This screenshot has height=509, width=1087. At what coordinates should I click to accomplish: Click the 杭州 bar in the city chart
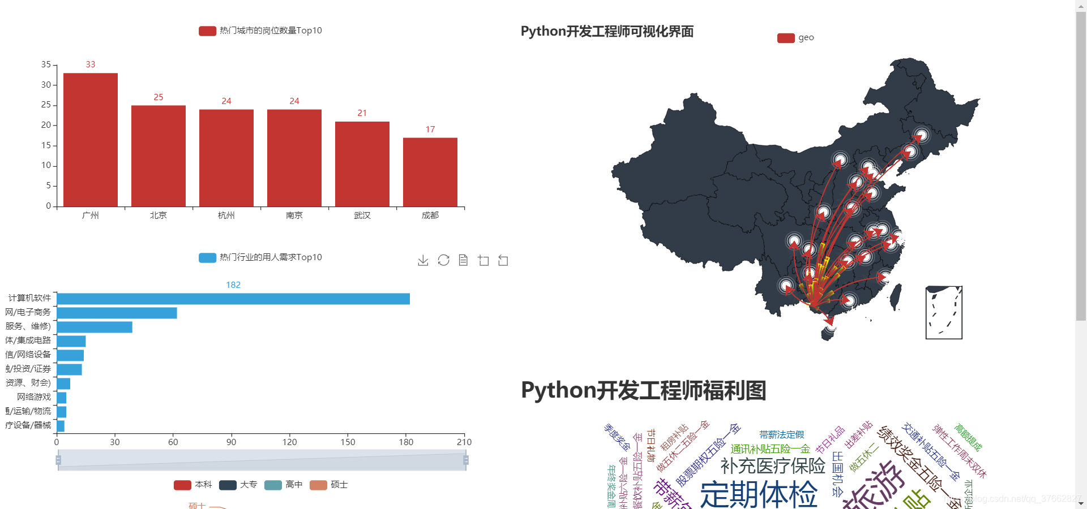(x=226, y=158)
